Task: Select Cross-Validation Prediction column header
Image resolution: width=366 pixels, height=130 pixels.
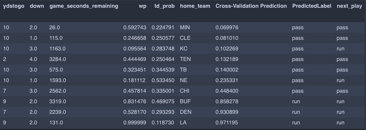Action: (x=251, y=6)
